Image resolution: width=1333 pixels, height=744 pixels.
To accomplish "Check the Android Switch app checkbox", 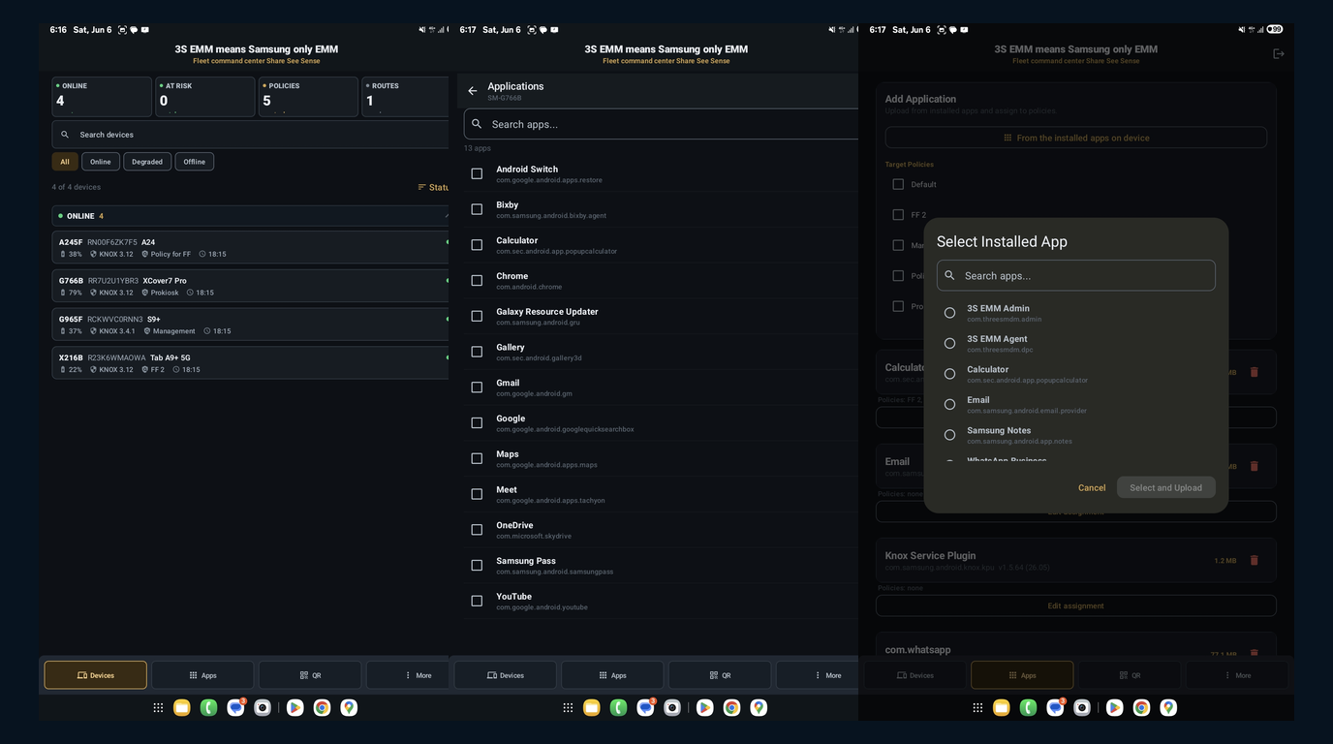I will [x=477, y=173].
